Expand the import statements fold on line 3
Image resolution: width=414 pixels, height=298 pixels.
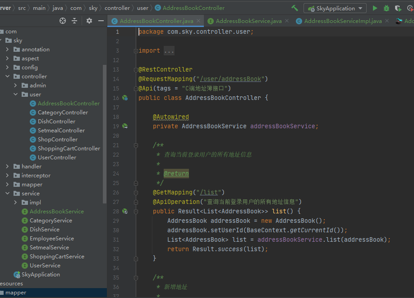point(136,51)
